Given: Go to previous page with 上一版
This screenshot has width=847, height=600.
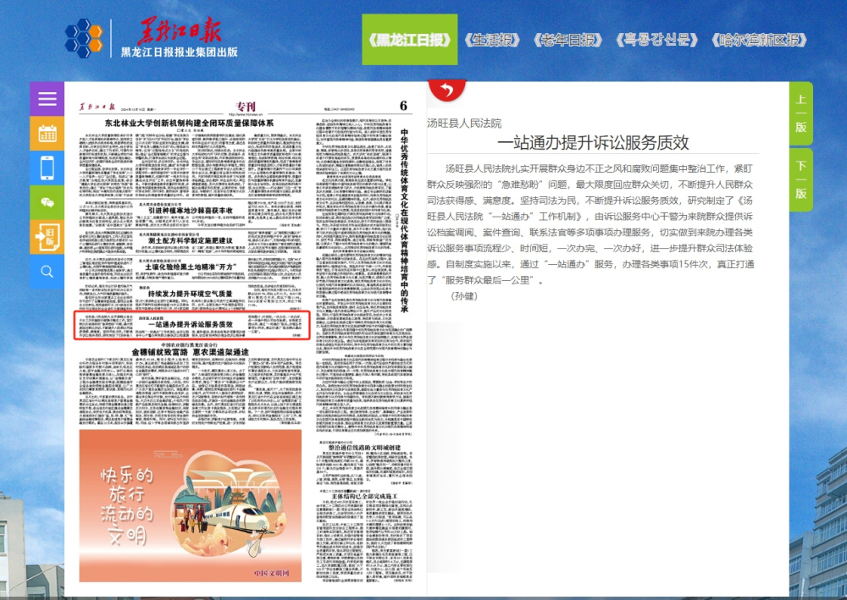Looking at the screenshot, I should point(800,113).
